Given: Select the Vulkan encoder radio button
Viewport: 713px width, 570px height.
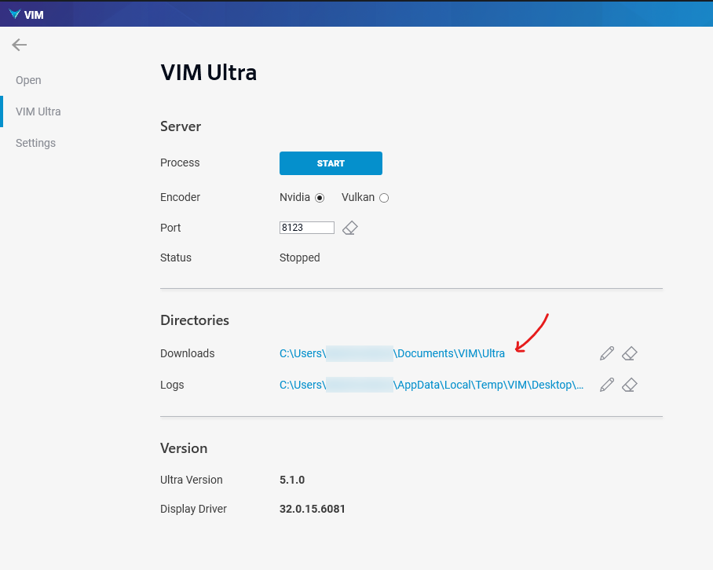Looking at the screenshot, I should tap(384, 198).
